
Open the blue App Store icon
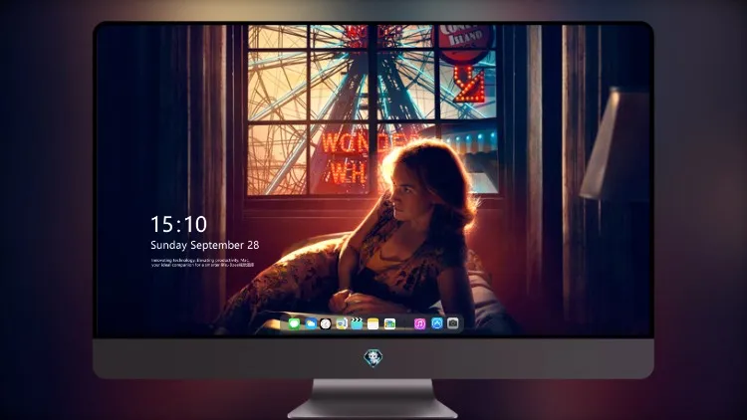click(437, 323)
